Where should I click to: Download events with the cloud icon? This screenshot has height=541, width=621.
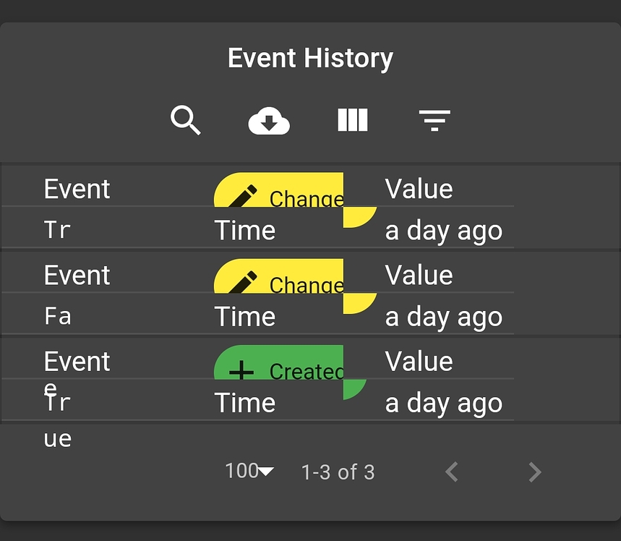[x=269, y=122]
